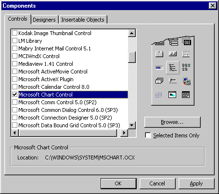Tick the Microsoft Comm Control 5.0 checkbox
This screenshot has height=194, width=219.
(15, 102)
